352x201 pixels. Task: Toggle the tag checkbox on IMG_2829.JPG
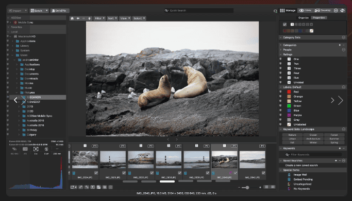point(124,173)
